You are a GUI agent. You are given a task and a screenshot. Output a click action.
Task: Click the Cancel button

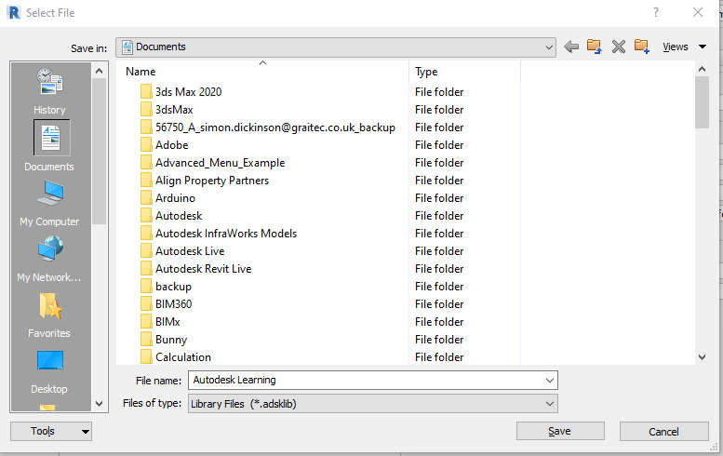pyautogui.click(x=664, y=431)
